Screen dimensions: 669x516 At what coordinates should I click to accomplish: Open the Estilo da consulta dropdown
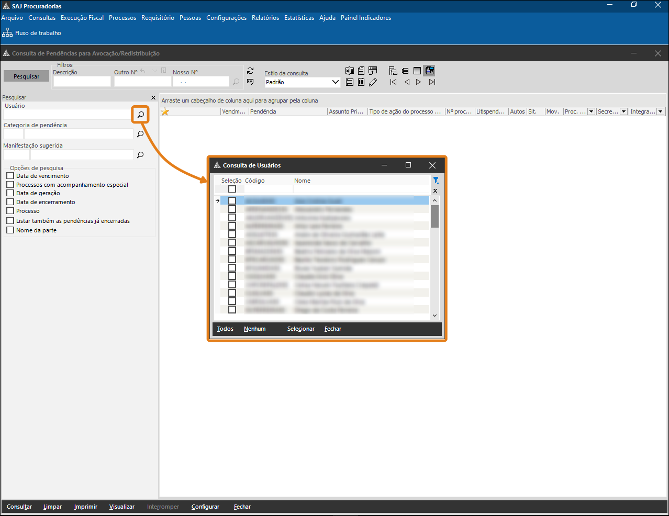[336, 82]
